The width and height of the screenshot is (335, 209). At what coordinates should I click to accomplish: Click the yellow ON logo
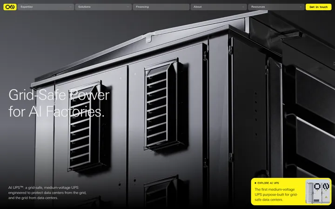tap(10, 7)
